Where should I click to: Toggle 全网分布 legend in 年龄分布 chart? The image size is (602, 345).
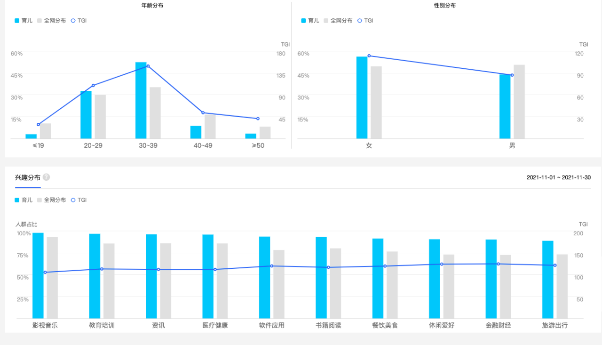pos(51,21)
